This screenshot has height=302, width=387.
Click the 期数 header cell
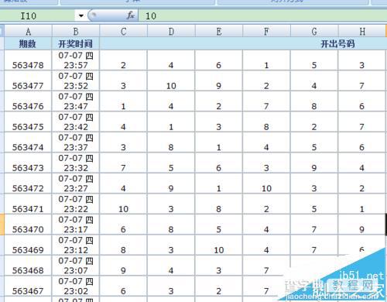[x=28, y=43]
